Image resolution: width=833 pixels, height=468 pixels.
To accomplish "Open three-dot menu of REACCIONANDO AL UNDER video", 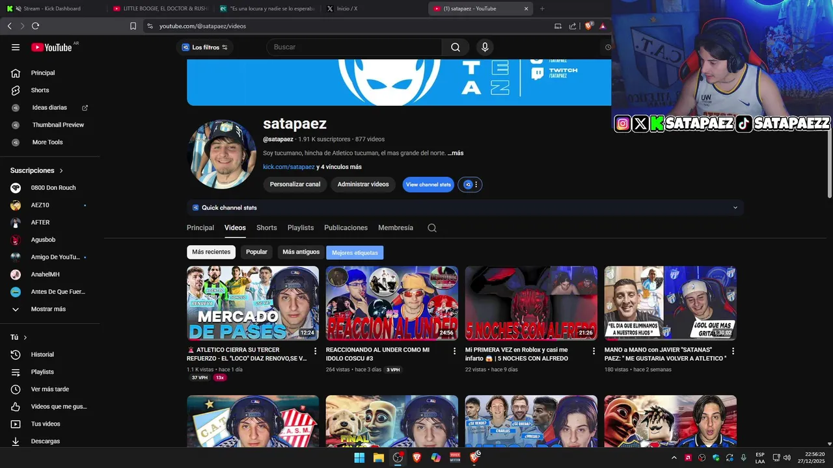I will click(455, 351).
